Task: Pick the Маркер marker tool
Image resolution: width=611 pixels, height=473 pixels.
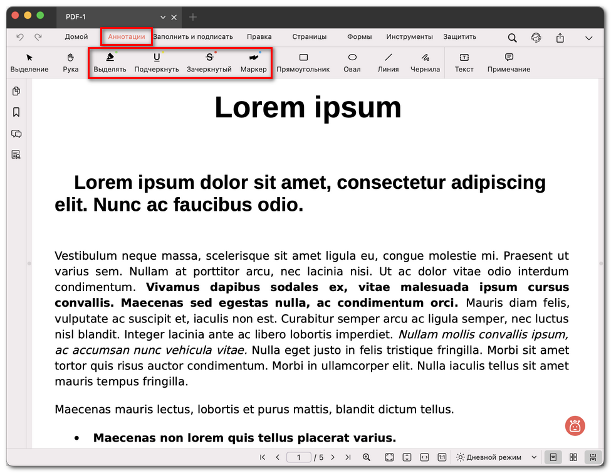Action: pyautogui.click(x=253, y=62)
